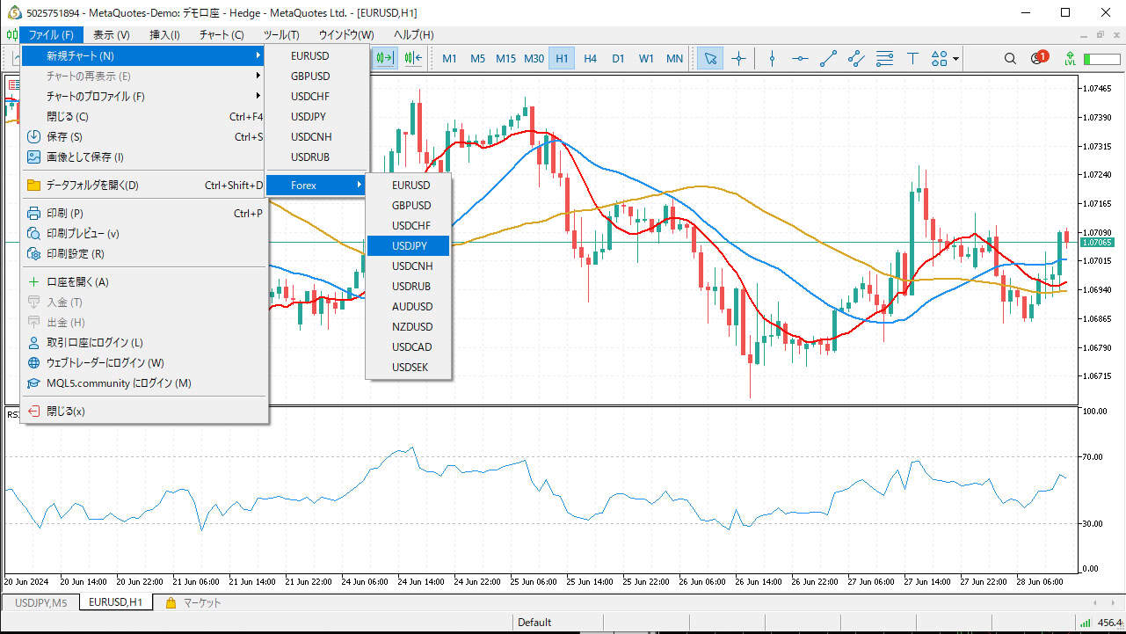Toggle chart shift from right edge
The height and width of the screenshot is (634, 1126).
[413, 58]
